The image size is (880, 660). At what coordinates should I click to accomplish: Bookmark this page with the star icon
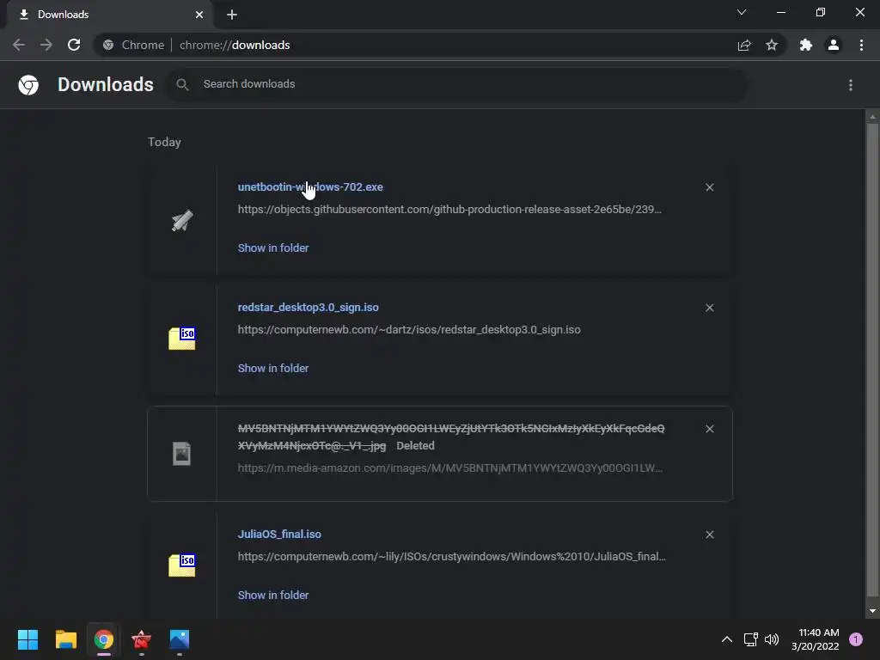(x=772, y=45)
